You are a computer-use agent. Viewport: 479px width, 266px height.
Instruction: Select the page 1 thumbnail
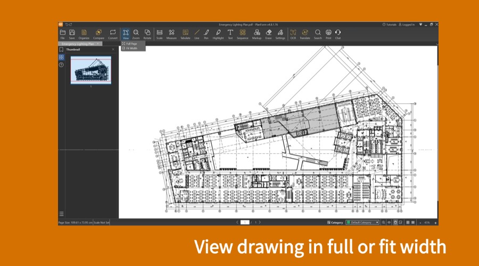tap(91, 70)
